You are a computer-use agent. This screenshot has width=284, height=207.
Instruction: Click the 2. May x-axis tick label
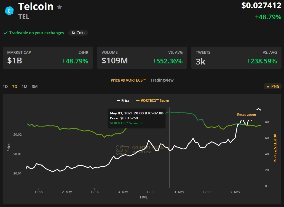pyautogui.click(x=67, y=192)
